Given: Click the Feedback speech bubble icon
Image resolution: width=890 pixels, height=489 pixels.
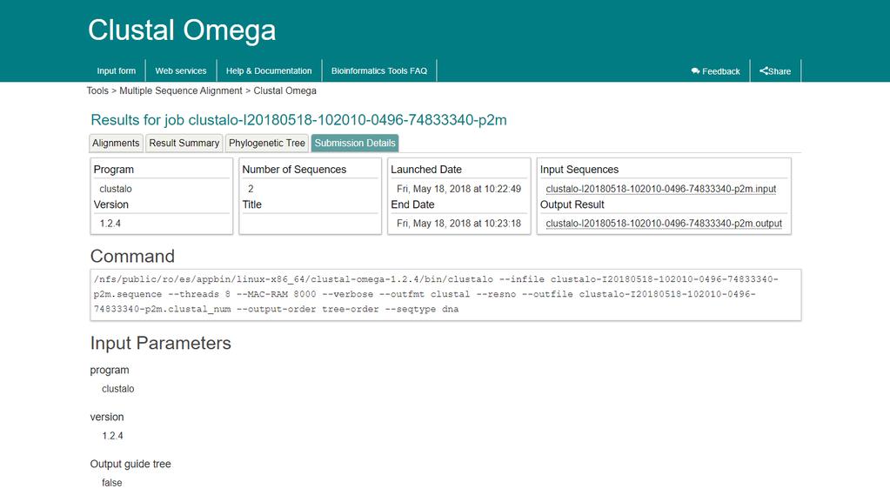Looking at the screenshot, I should 695,71.
